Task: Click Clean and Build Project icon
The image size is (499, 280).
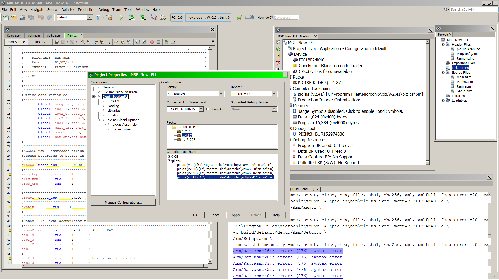Action: click(x=109, y=17)
